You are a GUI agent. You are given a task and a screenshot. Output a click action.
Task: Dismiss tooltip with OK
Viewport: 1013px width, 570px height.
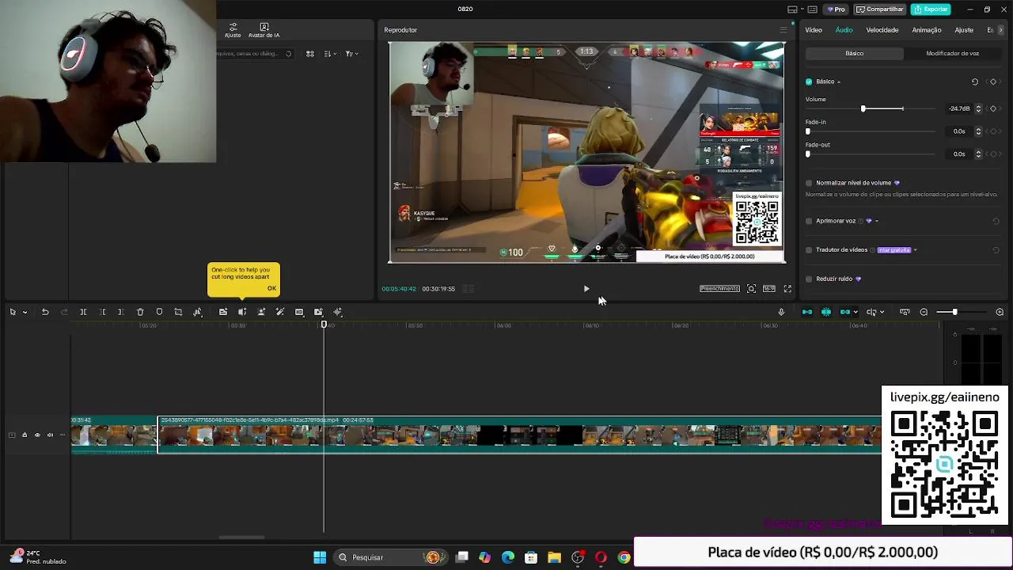tap(271, 288)
